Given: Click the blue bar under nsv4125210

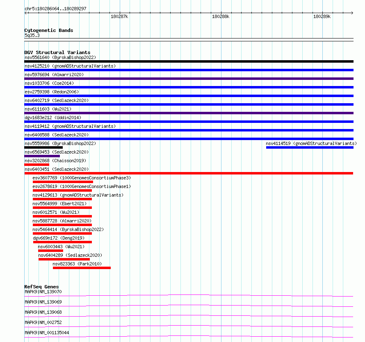Looking at the screenshot, I should (189, 70).
